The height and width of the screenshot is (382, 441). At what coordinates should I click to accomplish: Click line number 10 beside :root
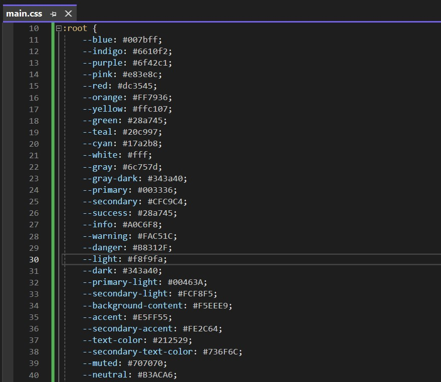tap(34, 28)
